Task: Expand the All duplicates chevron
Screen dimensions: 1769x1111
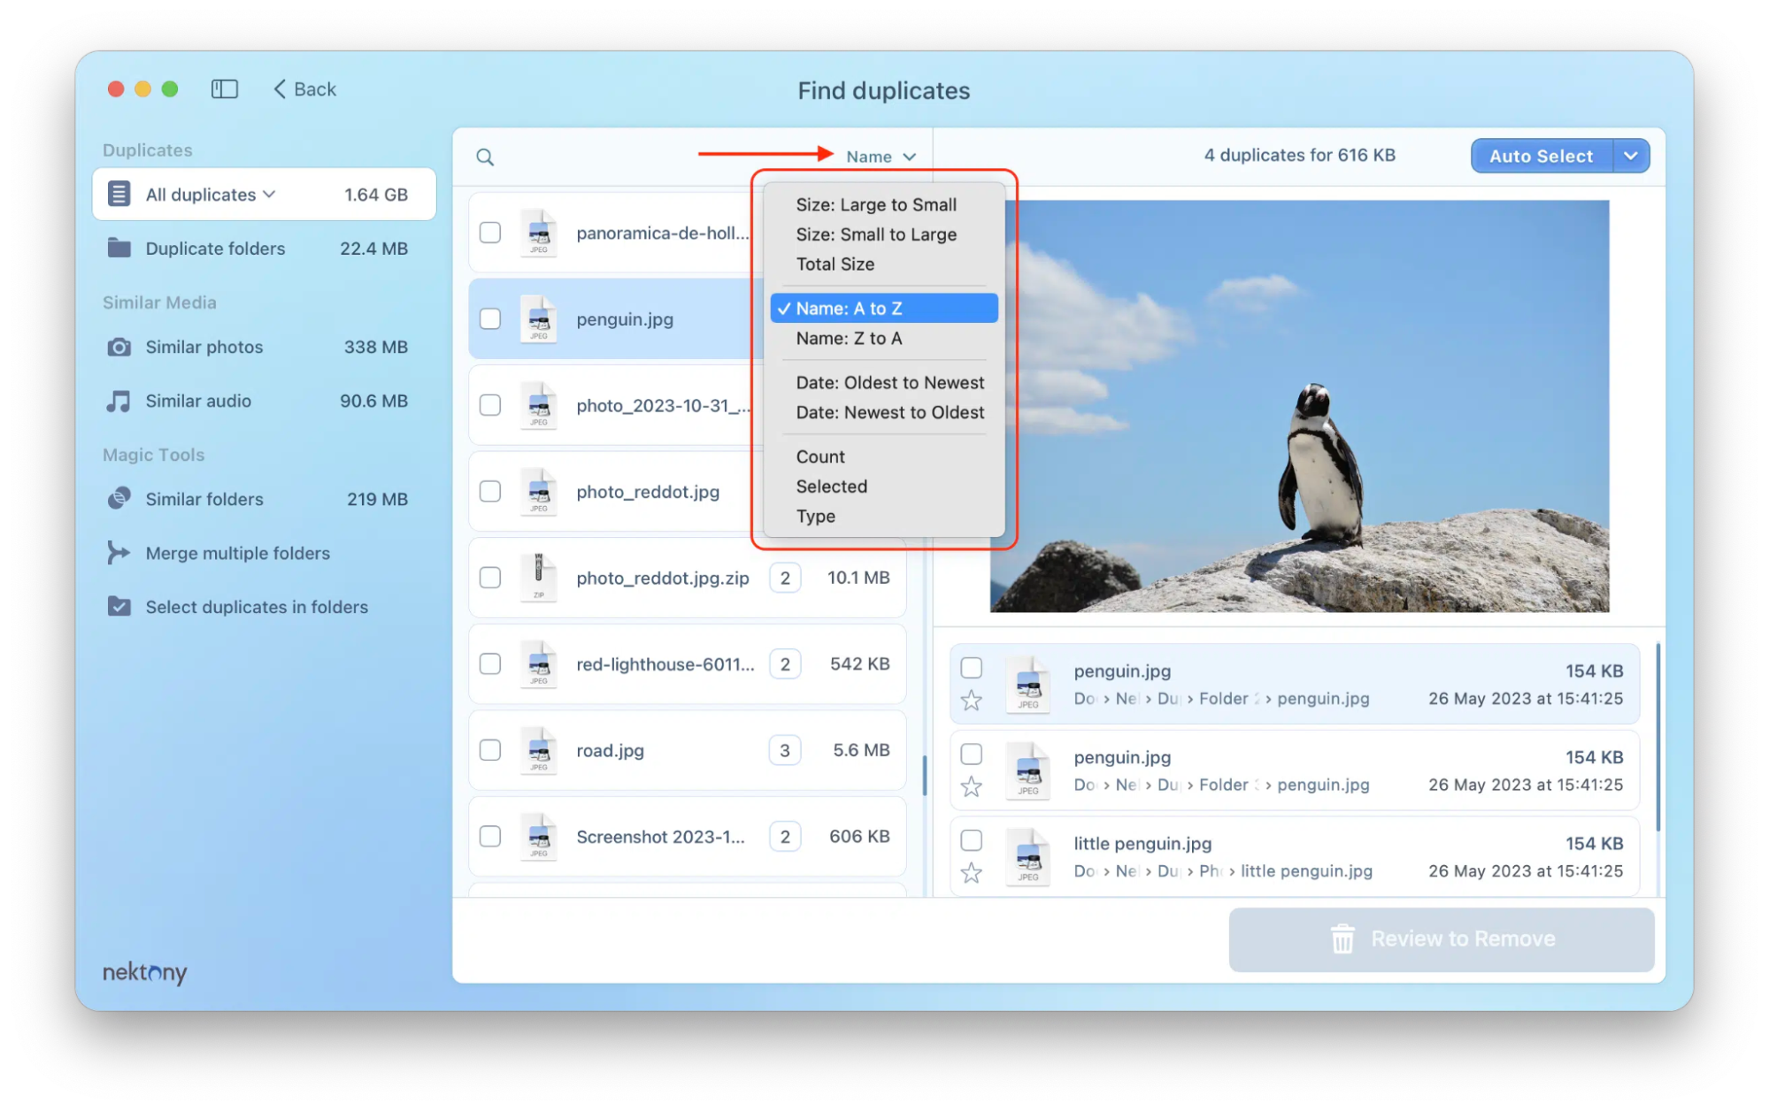Action: (270, 194)
